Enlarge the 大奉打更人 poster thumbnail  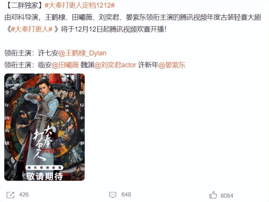click(44, 127)
